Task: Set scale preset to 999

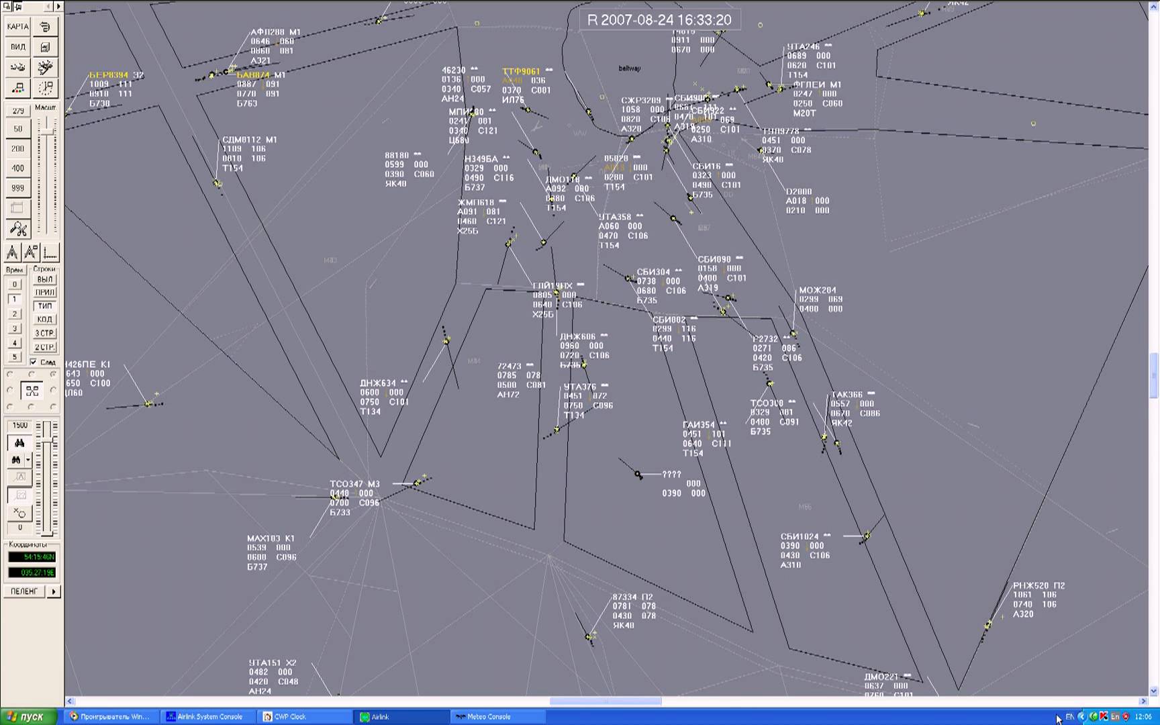Action: coord(18,188)
